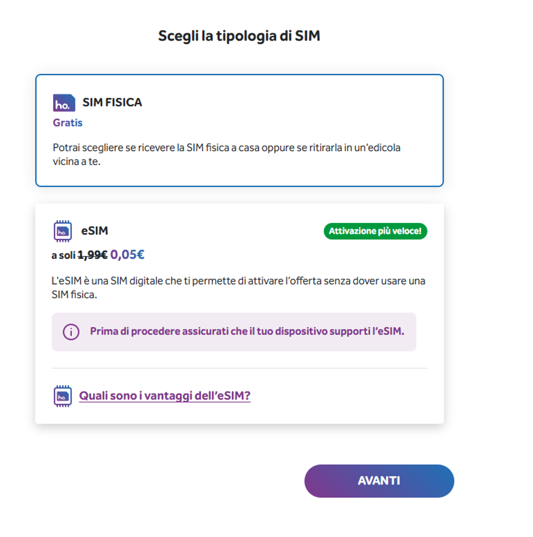The height and width of the screenshot is (537, 533).
Task: Select the SIM FISICA option card
Action: click(x=239, y=131)
